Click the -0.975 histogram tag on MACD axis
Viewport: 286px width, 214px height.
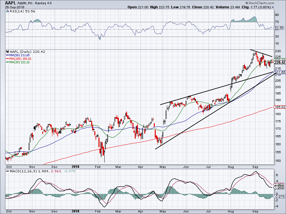pos(279,197)
